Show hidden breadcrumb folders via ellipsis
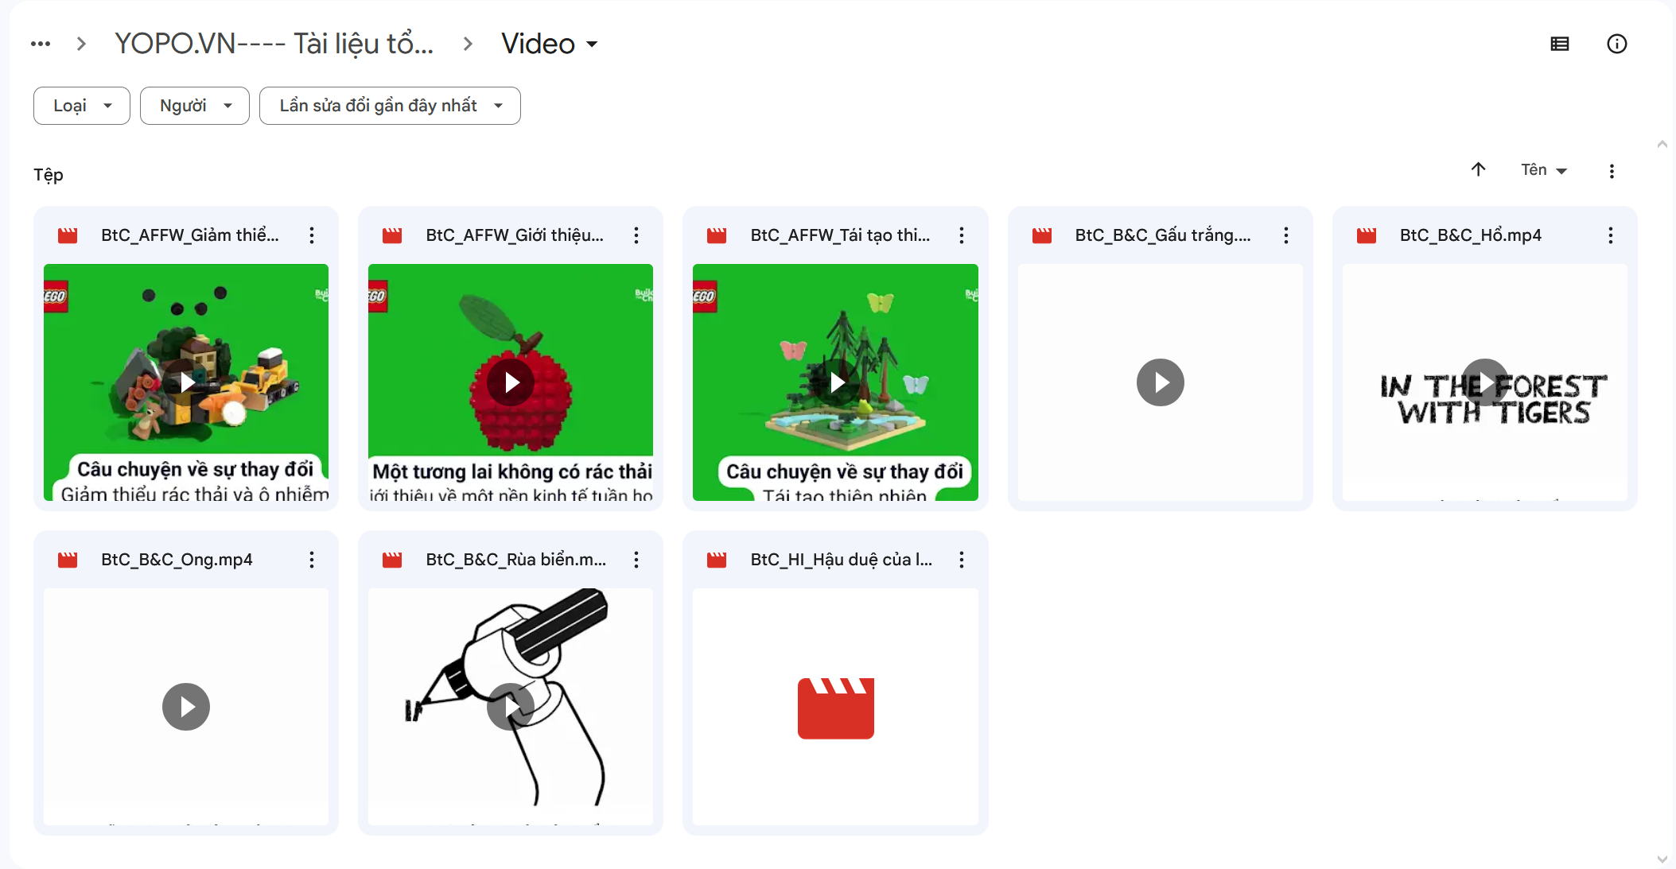1676x869 pixels. coord(41,44)
